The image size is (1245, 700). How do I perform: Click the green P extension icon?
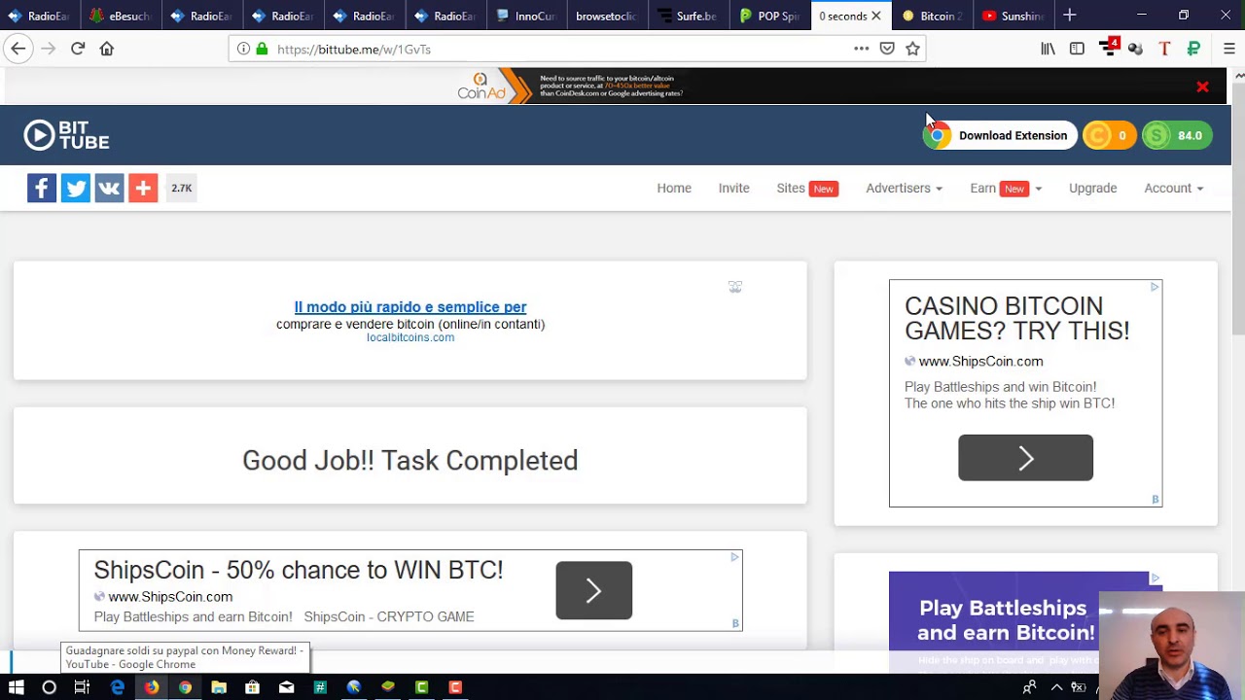pos(1193,49)
